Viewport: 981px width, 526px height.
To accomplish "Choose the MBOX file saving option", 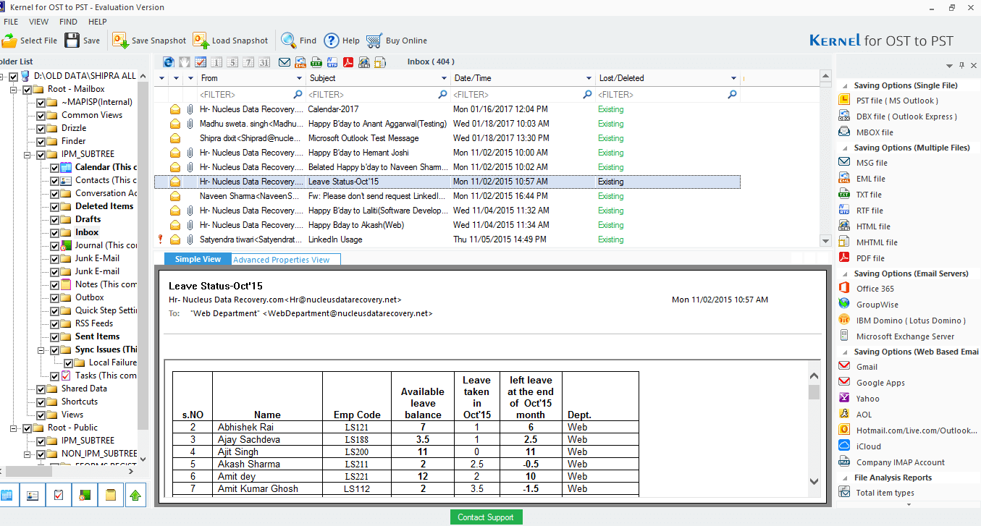I will [x=875, y=132].
